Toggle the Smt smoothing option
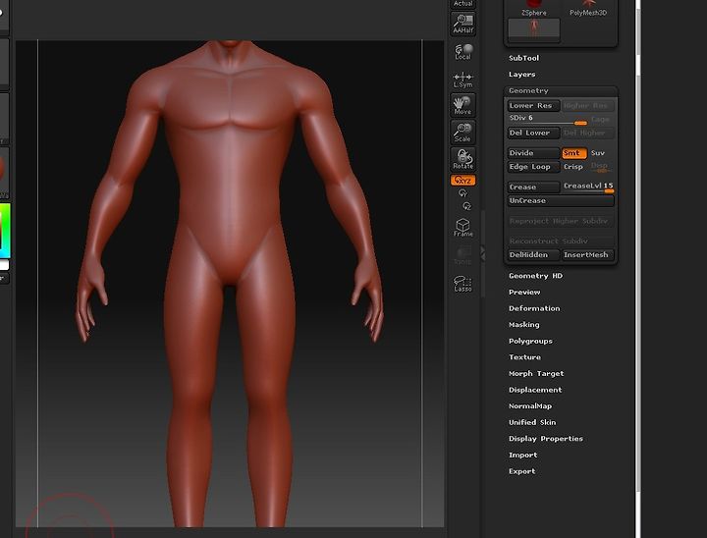This screenshot has width=707, height=538. [574, 153]
